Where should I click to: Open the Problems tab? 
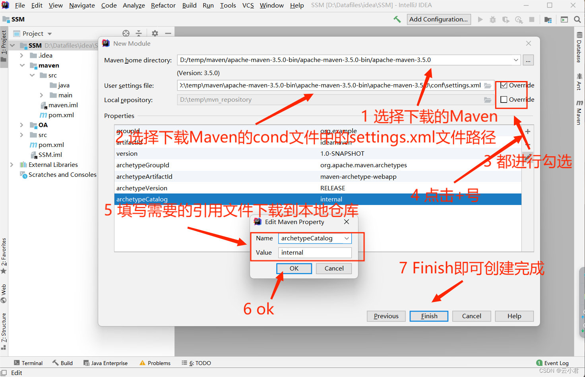click(x=155, y=363)
